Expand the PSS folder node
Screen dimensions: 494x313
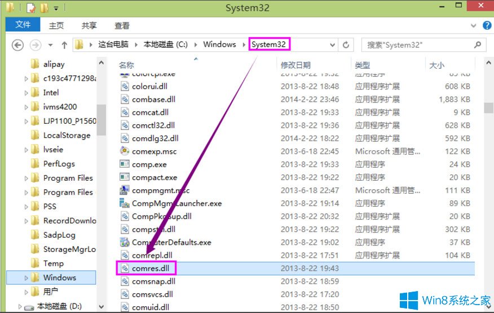pyautogui.click(x=26, y=207)
